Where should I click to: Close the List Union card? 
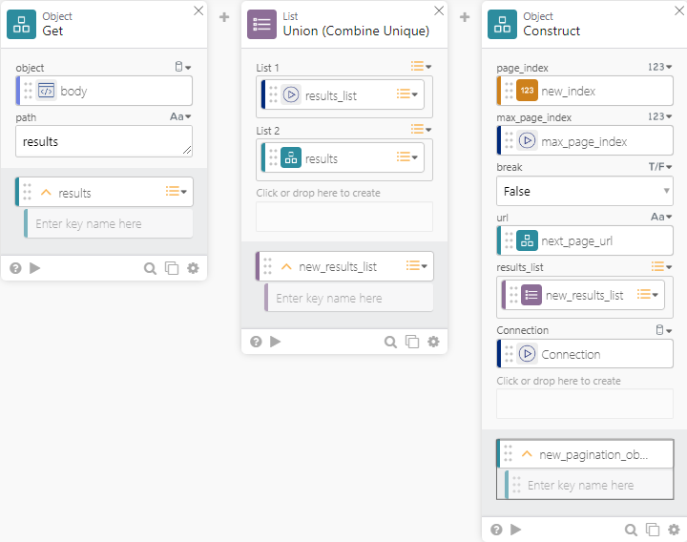point(439,10)
